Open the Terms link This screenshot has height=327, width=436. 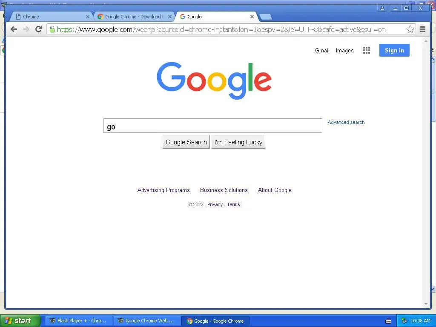pyautogui.click(x=233, y=204)
